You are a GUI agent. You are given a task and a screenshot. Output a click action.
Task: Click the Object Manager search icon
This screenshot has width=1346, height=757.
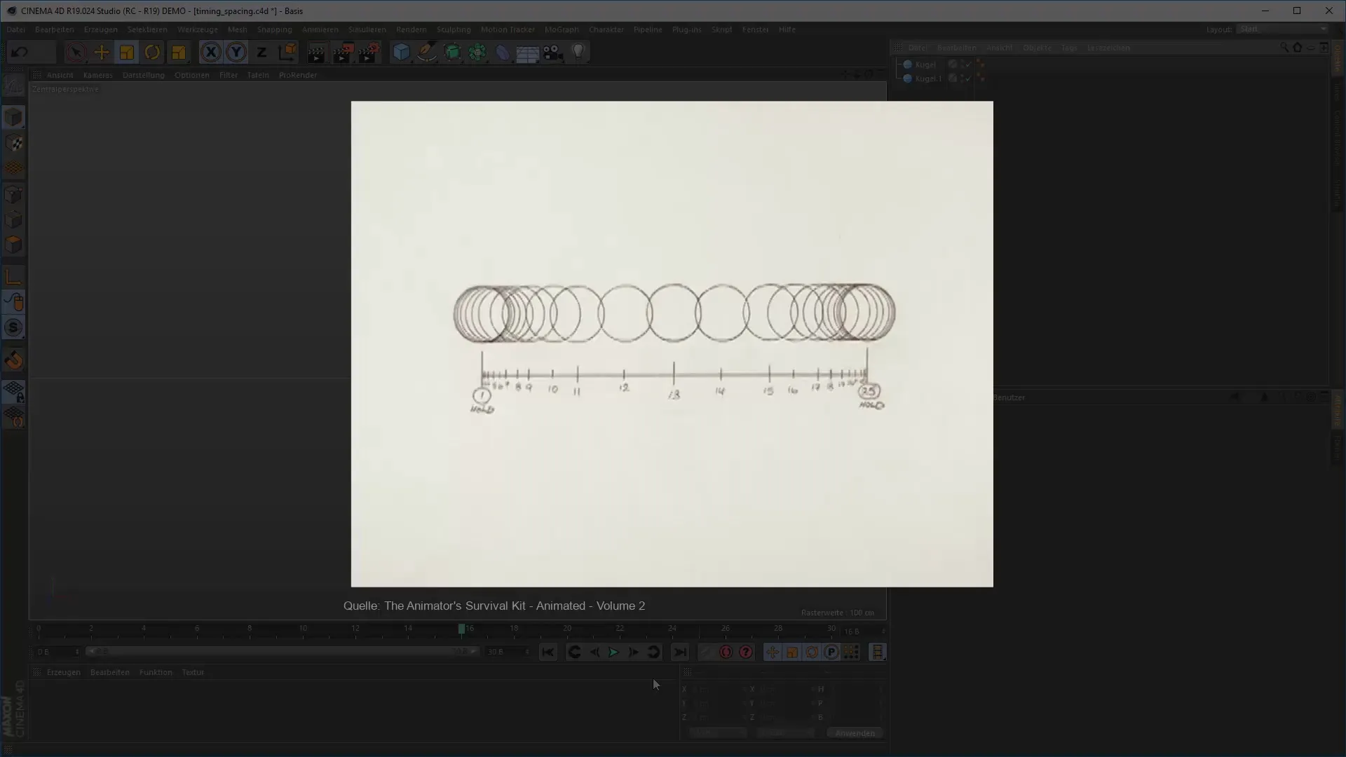coord(1284,47)
